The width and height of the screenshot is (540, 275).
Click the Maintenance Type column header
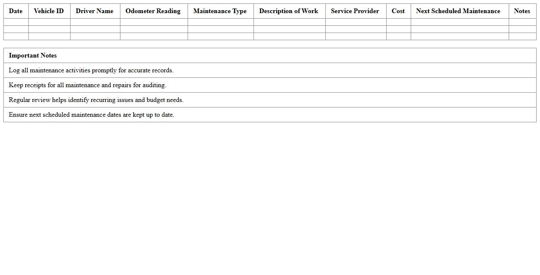pos(220,11)
